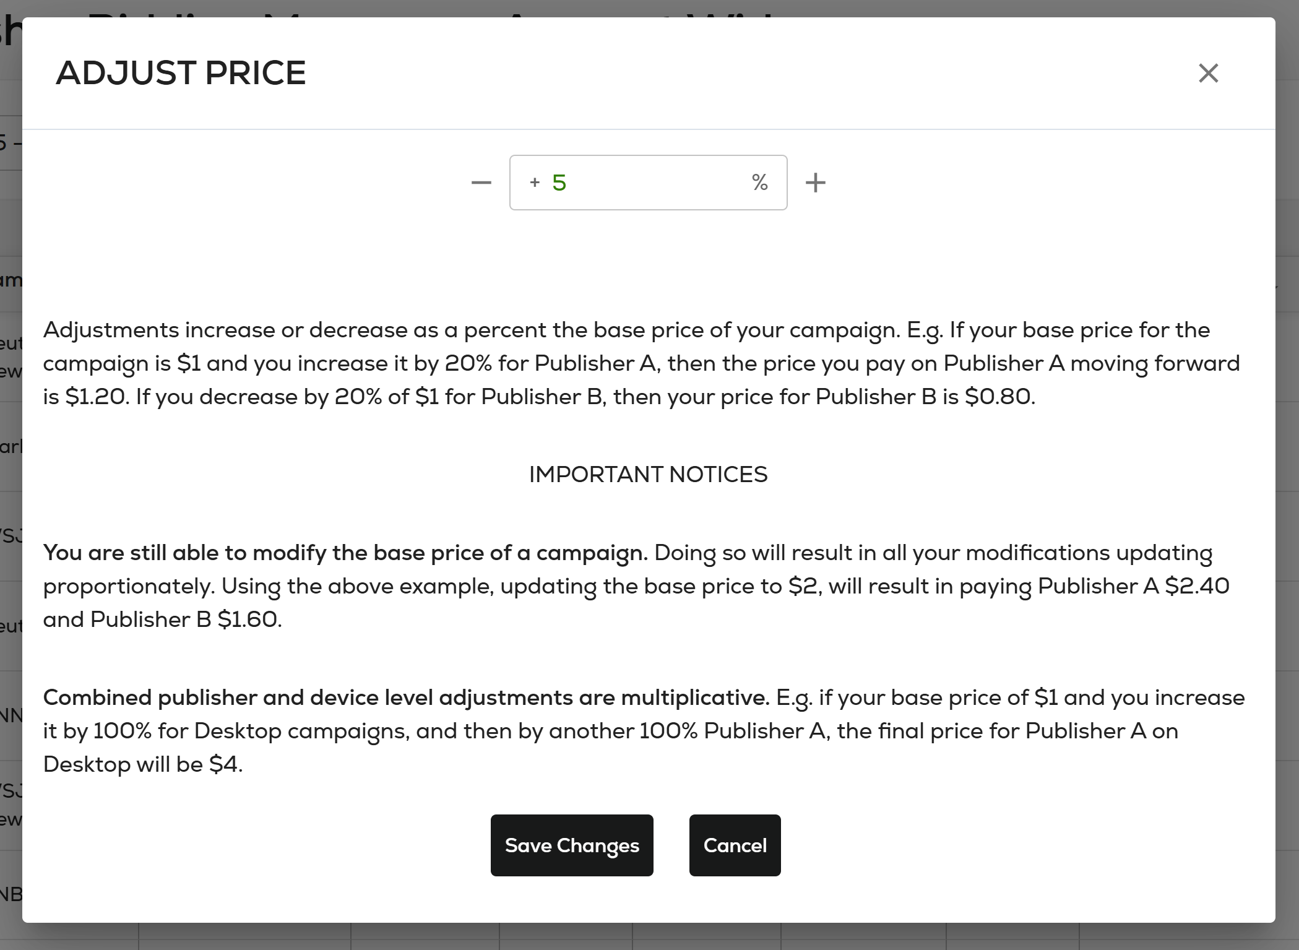Screen dimensions: 1299x950
Task: Increase percentage with the plus icon
Action: (x=815, y=183)
